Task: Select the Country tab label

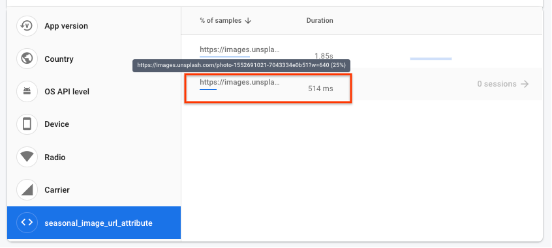Action: click(x=59, y=59)
